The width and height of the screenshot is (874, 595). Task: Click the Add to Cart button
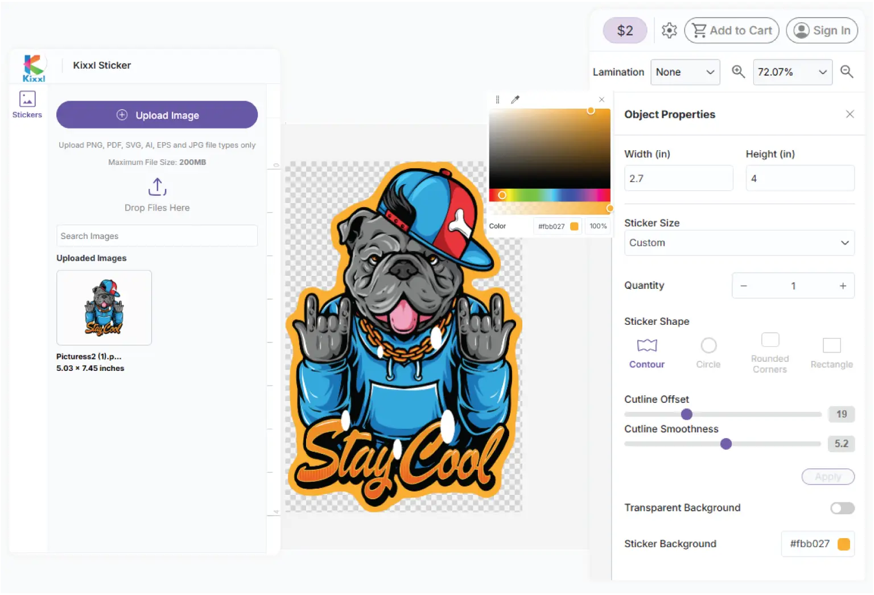click(732, 31)
